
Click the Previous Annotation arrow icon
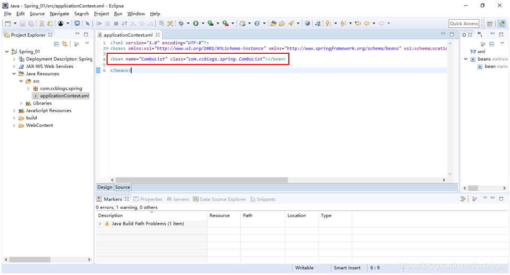343,23
